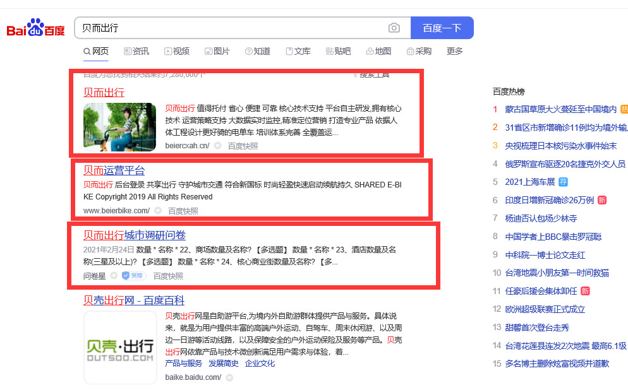Screen dimensions: 628x390
Task: Open the 贝而运营平台 result link
Action: click(x=114, y=170)
